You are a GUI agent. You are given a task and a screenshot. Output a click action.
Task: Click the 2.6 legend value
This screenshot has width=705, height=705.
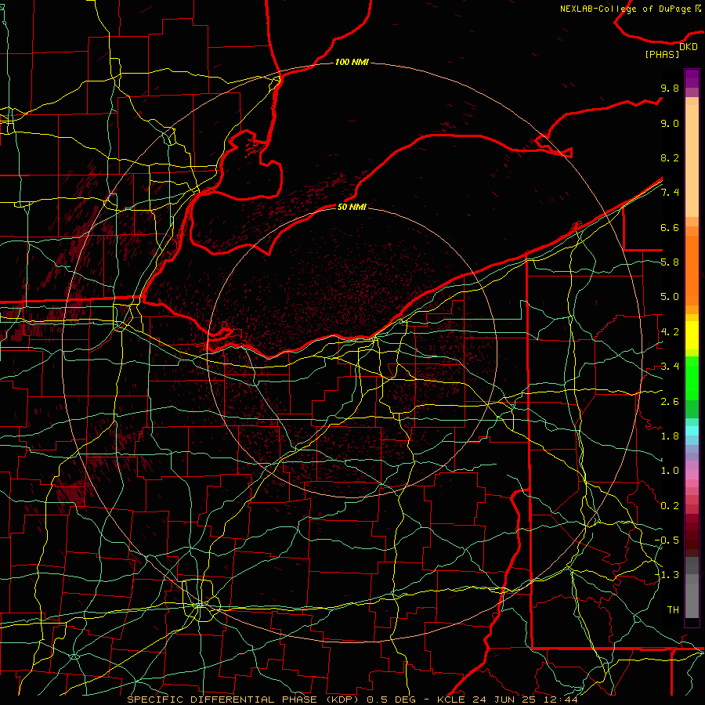(670, 402)
